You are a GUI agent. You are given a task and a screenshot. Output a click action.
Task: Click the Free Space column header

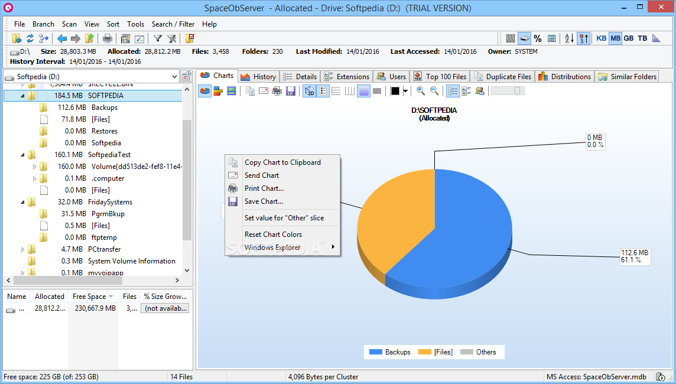coord(93,297)
